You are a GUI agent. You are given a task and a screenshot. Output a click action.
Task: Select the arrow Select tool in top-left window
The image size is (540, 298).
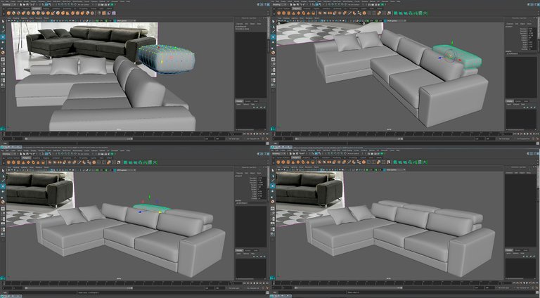3,22
